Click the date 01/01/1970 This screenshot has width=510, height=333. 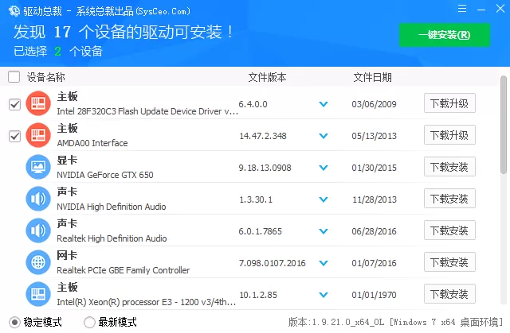click(x=374, y=295)
